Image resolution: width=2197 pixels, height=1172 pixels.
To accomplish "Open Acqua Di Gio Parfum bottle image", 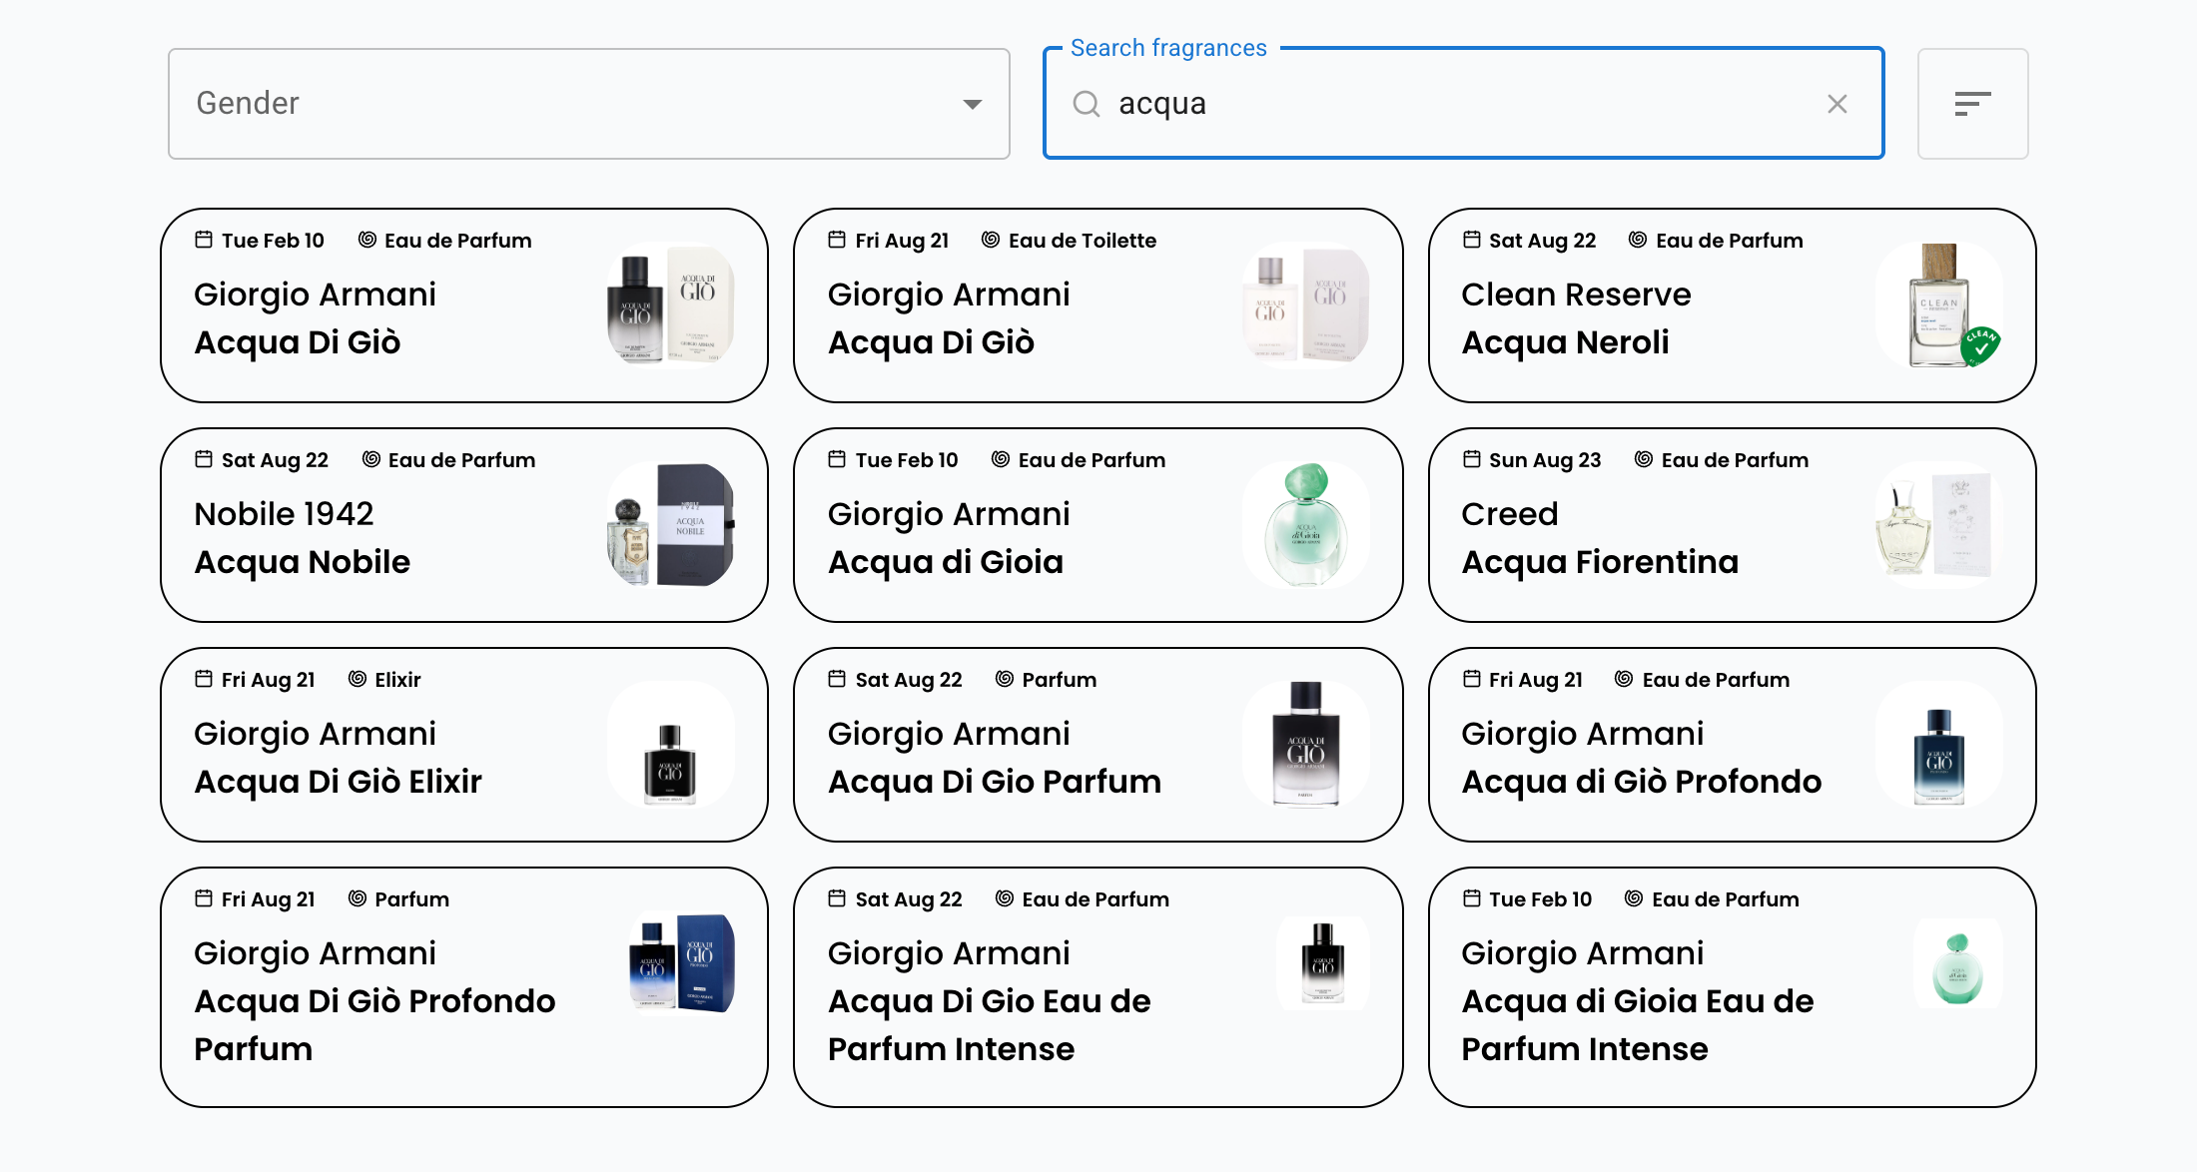I will [1305, 745].
